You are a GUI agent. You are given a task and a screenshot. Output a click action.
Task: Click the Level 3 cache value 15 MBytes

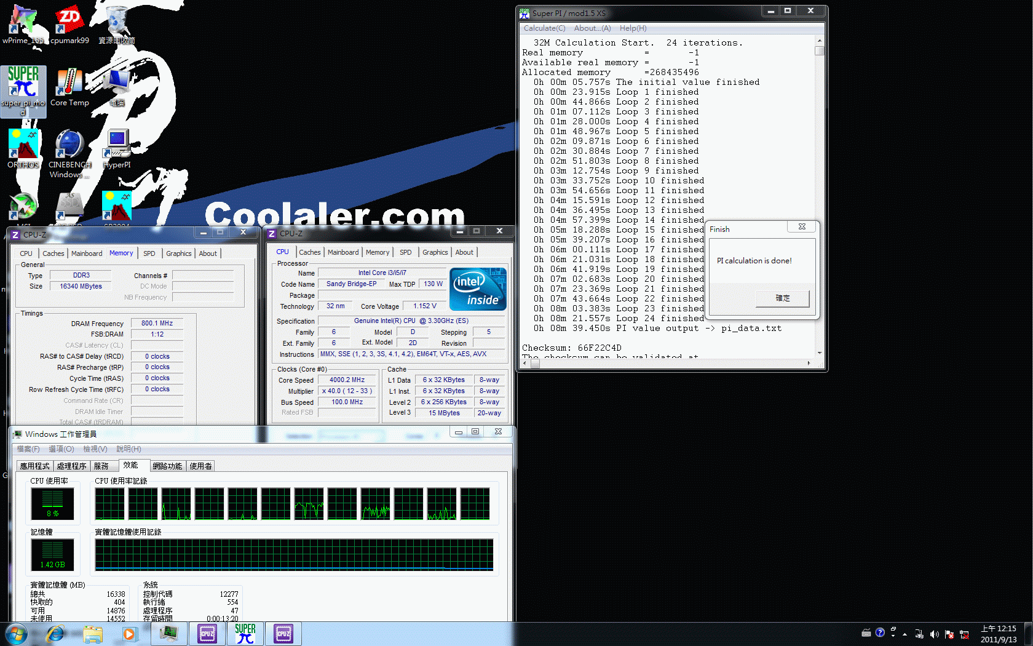[444, 413]
